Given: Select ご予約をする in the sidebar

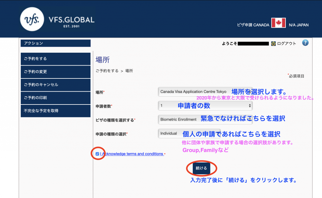Looking at the screenshot, I should pos(55,59).
